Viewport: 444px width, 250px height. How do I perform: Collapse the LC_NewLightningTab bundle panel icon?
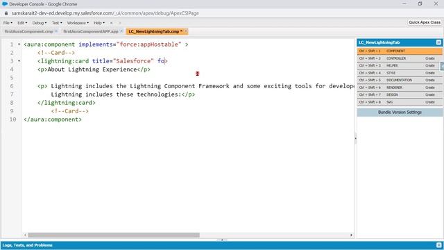[438, 42]
